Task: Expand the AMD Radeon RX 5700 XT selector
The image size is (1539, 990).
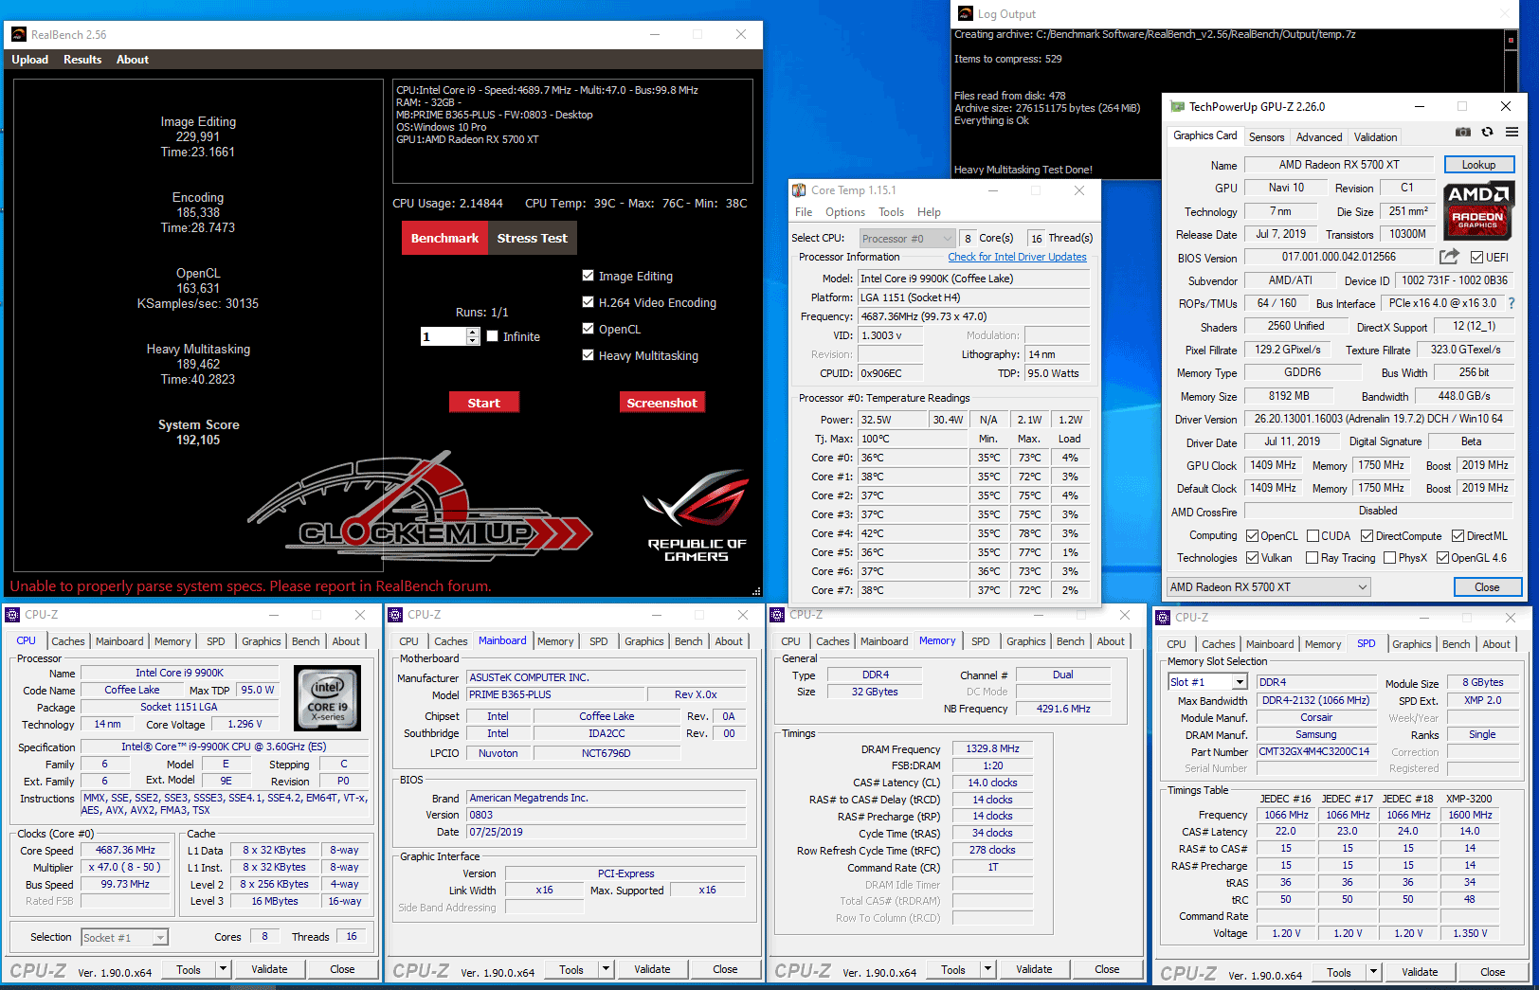Action: coord(1269,587)
